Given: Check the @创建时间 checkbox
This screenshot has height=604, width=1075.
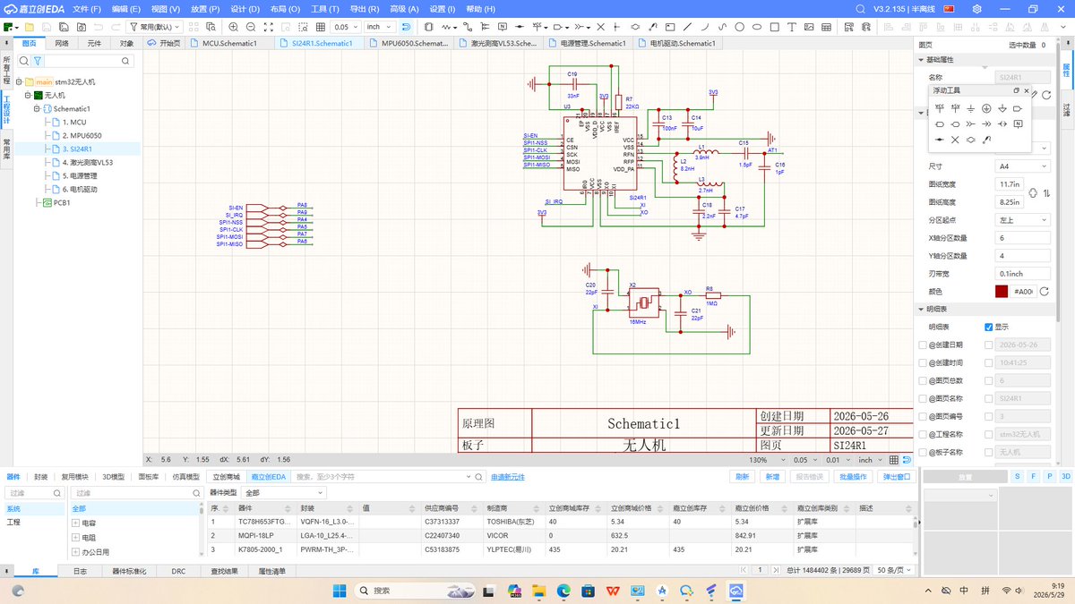Looking at the screenshot, I should point(924,362).
